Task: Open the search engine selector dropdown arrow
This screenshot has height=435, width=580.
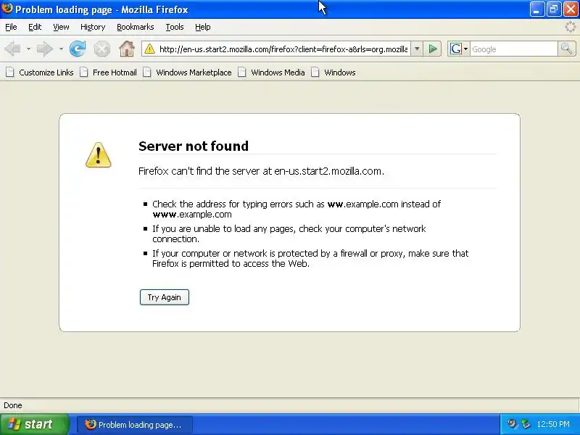Action: [465, 49]
